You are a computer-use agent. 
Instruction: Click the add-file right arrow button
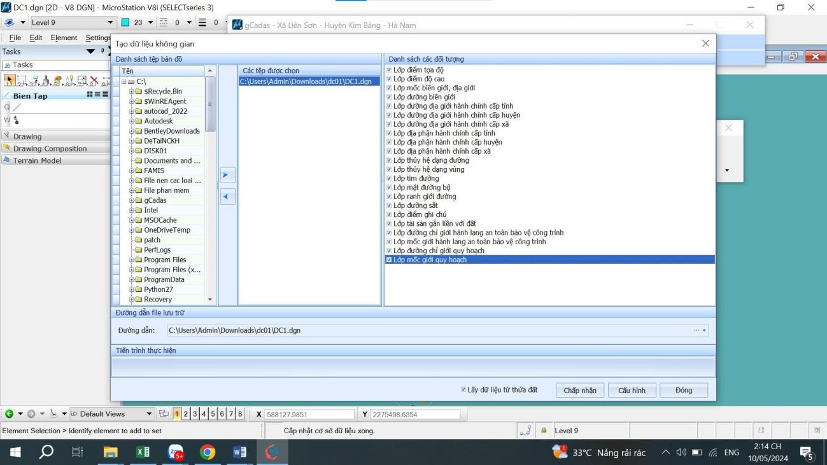pos(227,175)
